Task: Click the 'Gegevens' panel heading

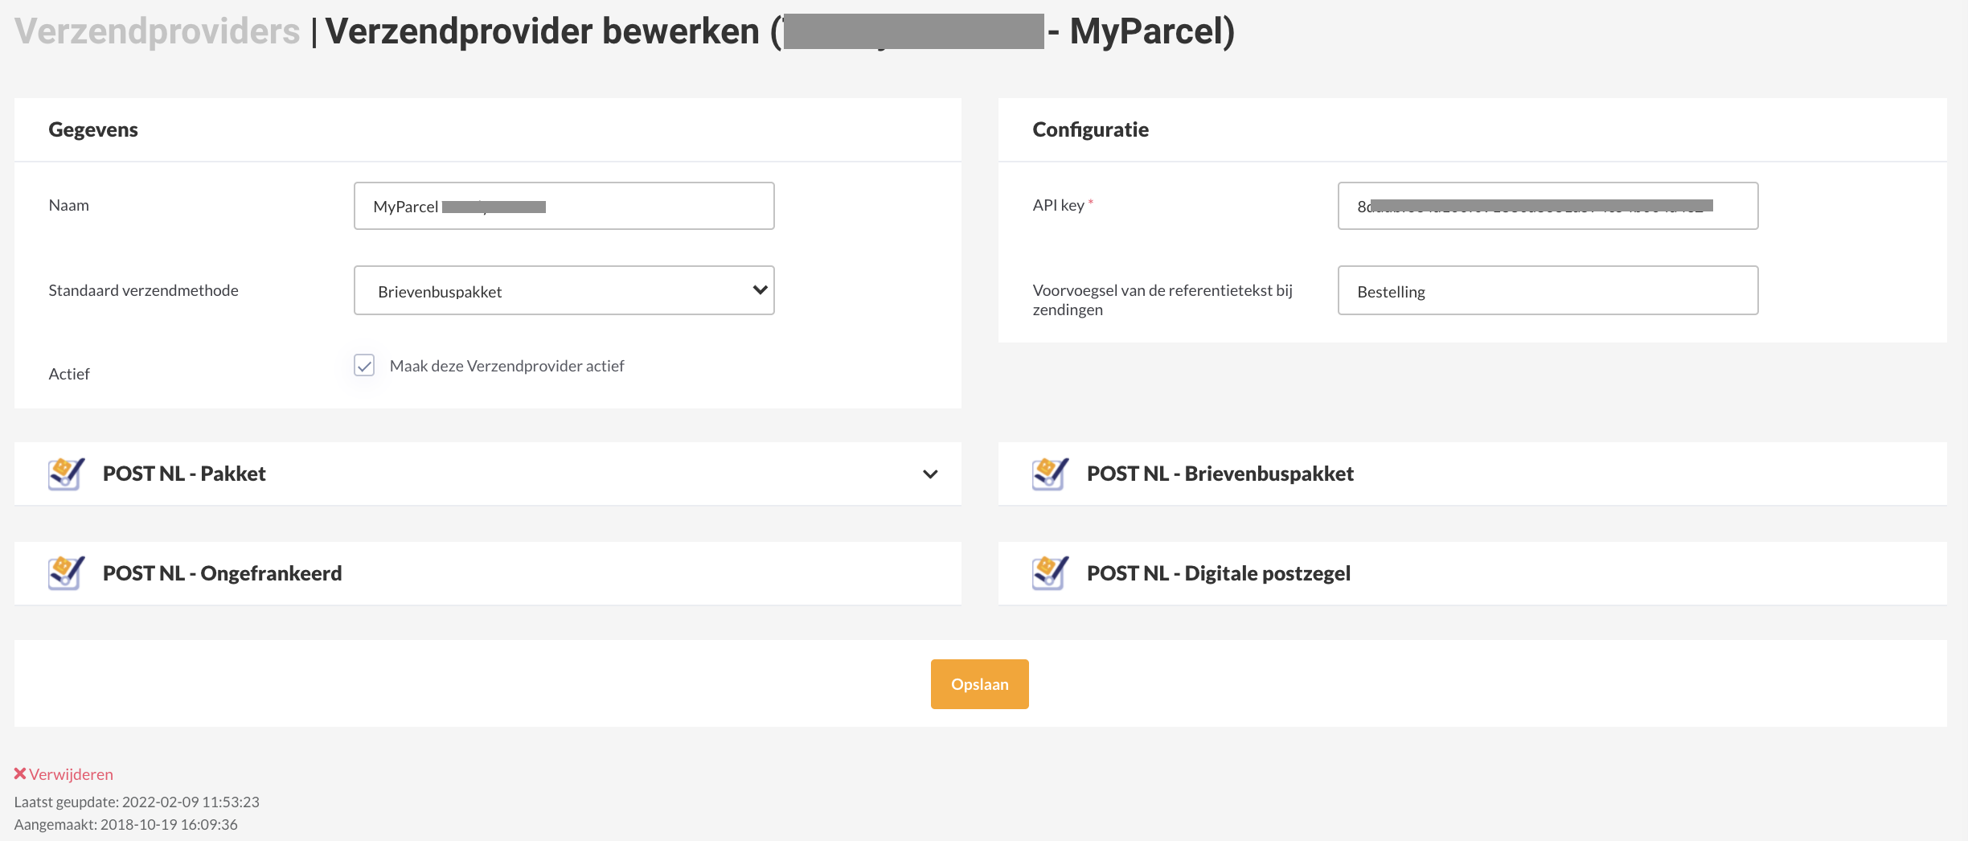Action: (93, 129)
